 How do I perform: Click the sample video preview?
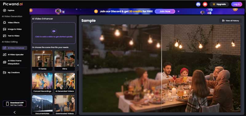tap(162, 68)
